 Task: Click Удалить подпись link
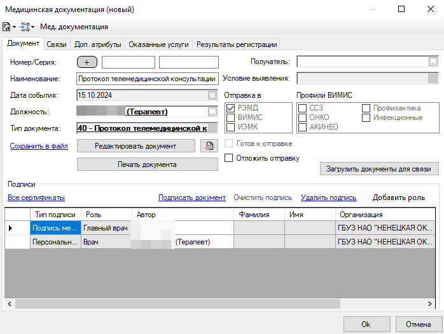pos(328,197)
